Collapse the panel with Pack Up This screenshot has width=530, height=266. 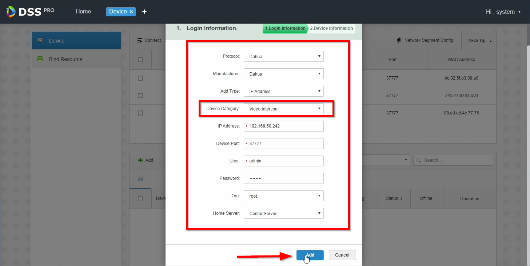point(480,41)
